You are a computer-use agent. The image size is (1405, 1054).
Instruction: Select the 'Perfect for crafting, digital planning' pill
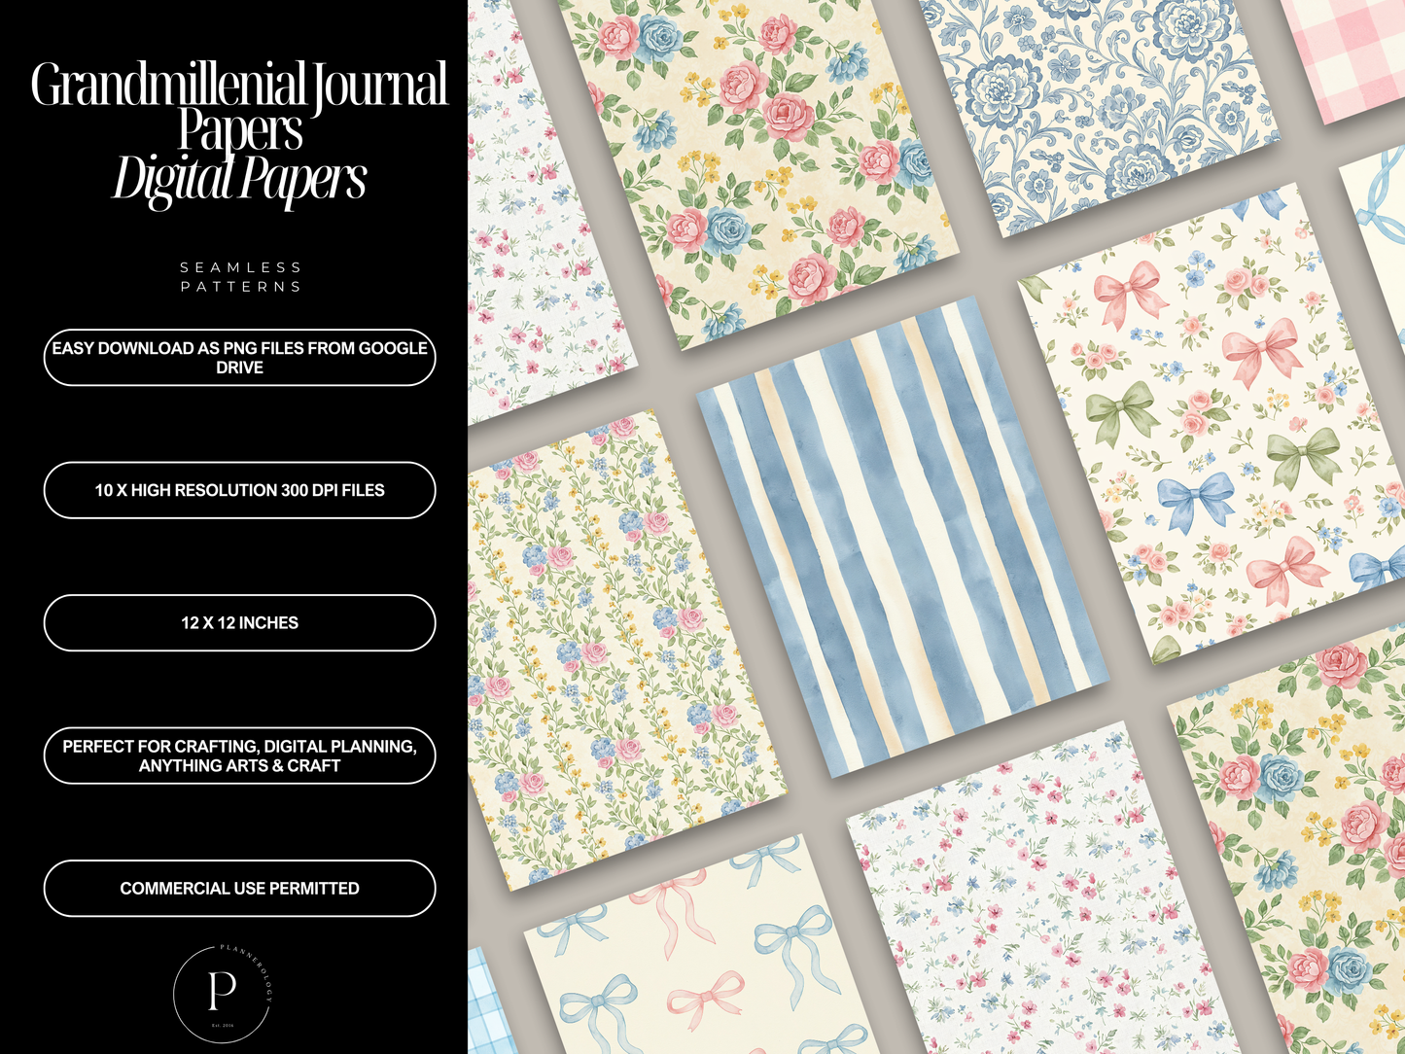(239, 755)
